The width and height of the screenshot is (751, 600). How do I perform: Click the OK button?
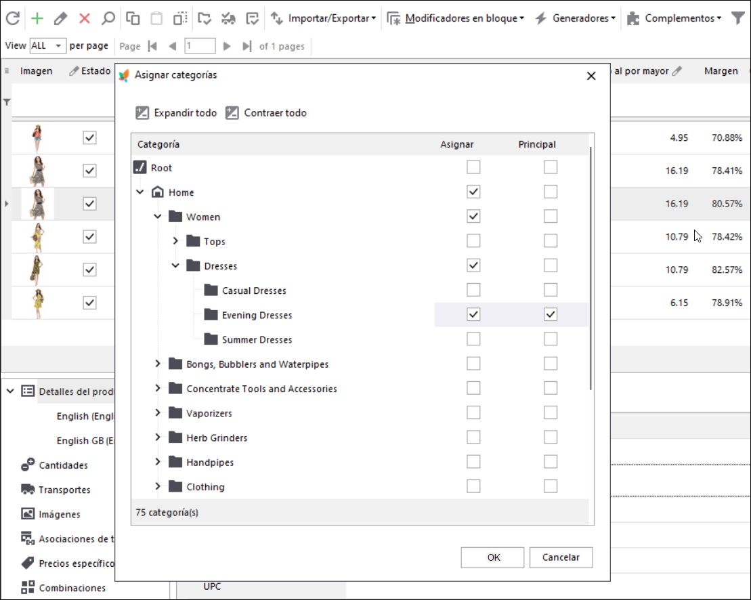pyautogui.click(x=492, y=557)
